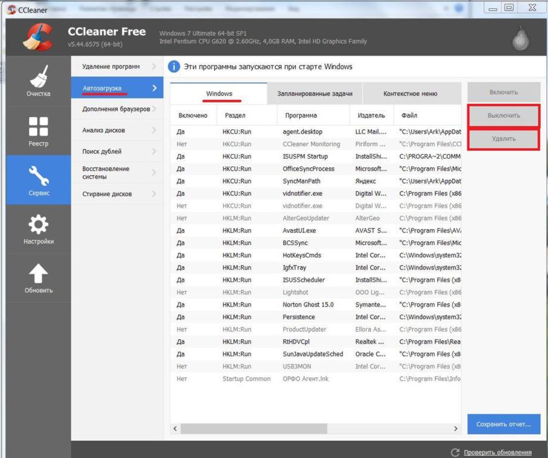Select the agent.desktop startup entry
548x458 pixels.
[x=316, y=132]
